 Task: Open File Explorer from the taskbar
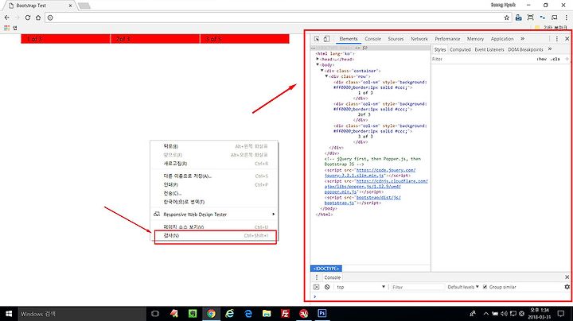coord(267,313)
